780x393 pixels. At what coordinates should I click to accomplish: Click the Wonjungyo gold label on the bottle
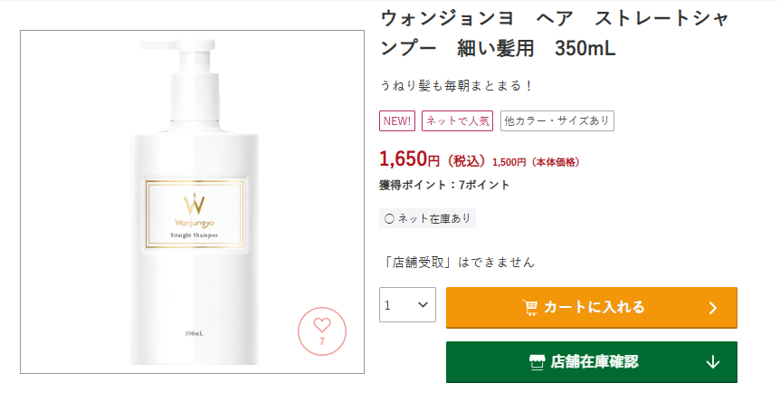tap(194, 215)
